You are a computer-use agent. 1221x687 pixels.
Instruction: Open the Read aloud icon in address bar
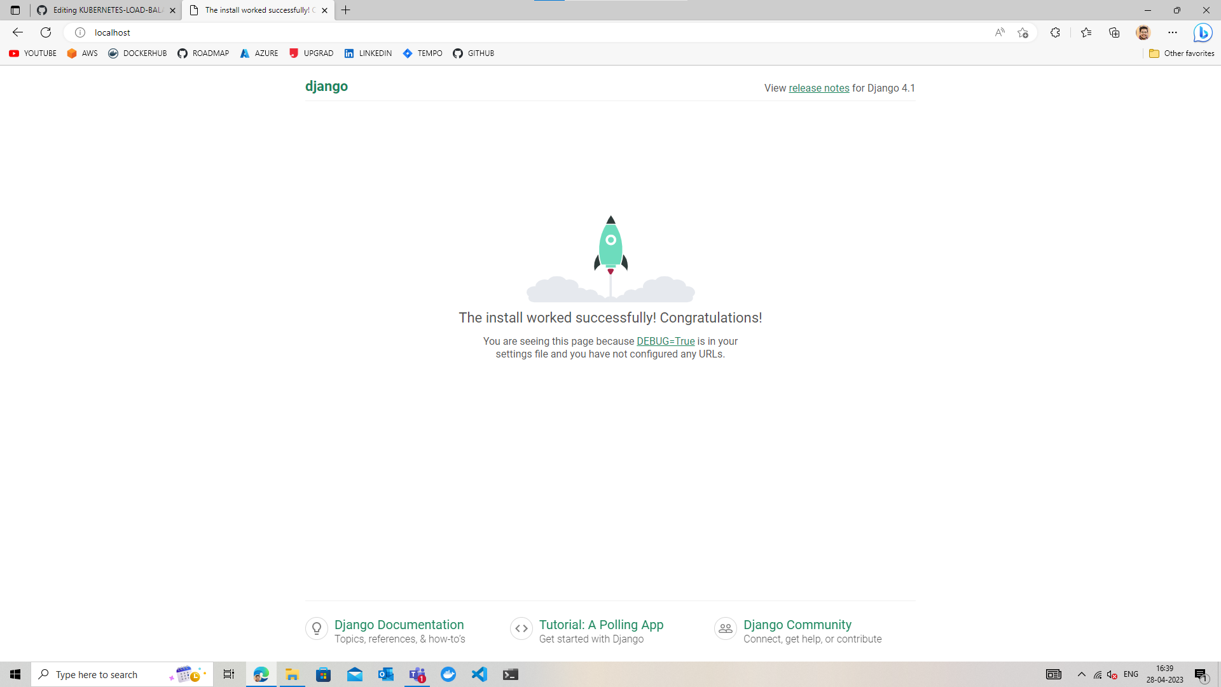[x=1000, y=32]
